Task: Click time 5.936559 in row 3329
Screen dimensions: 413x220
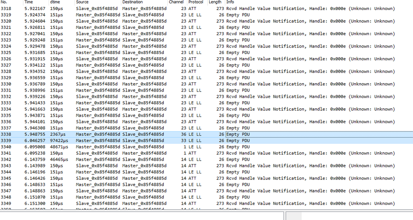Action: [x=35, y=78]
